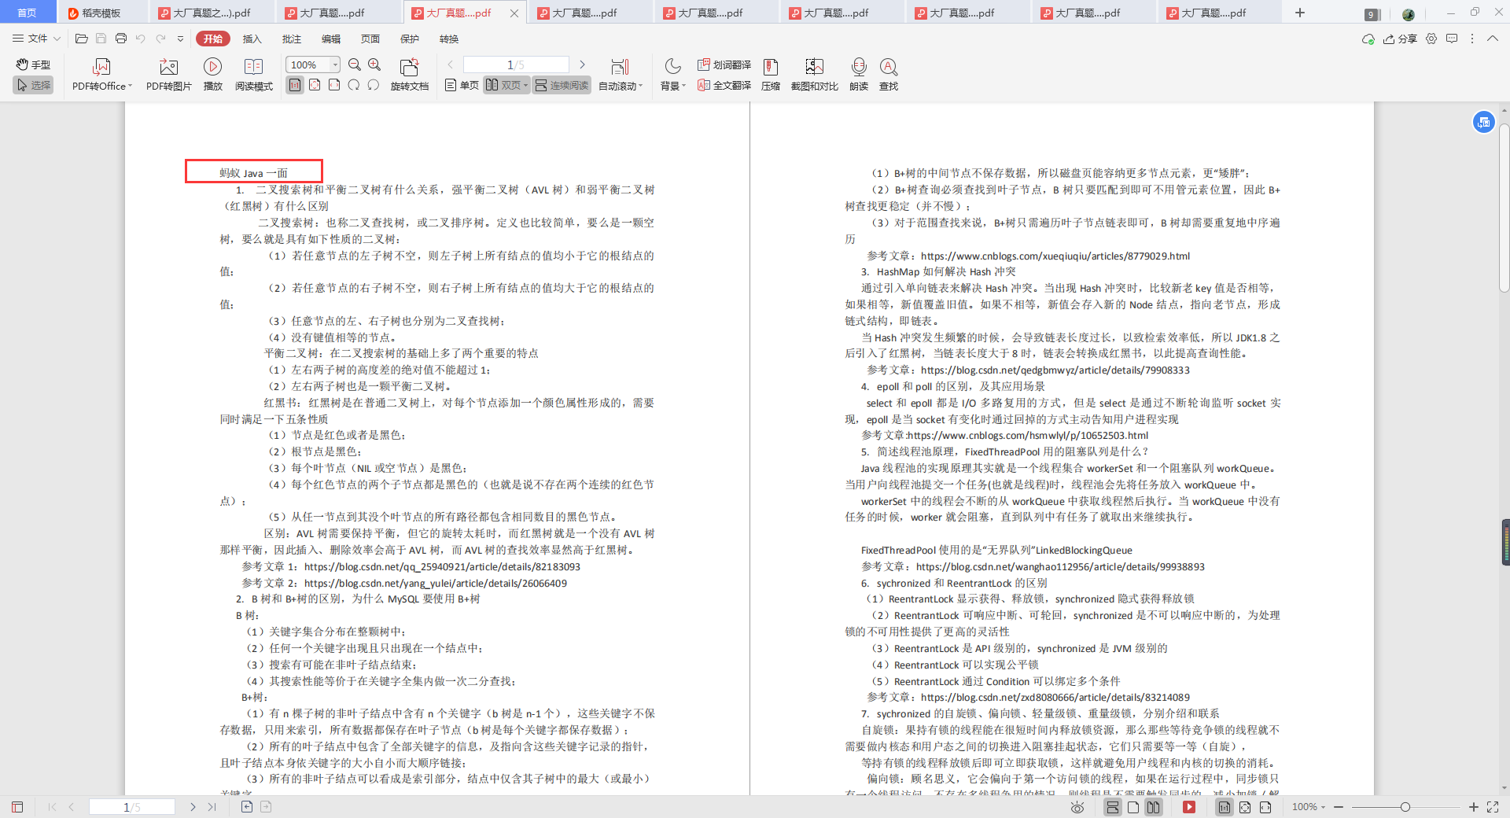Expand the 背景 background dropdown
This screenshot has width=1510, height=818.
tap(684, 87)
